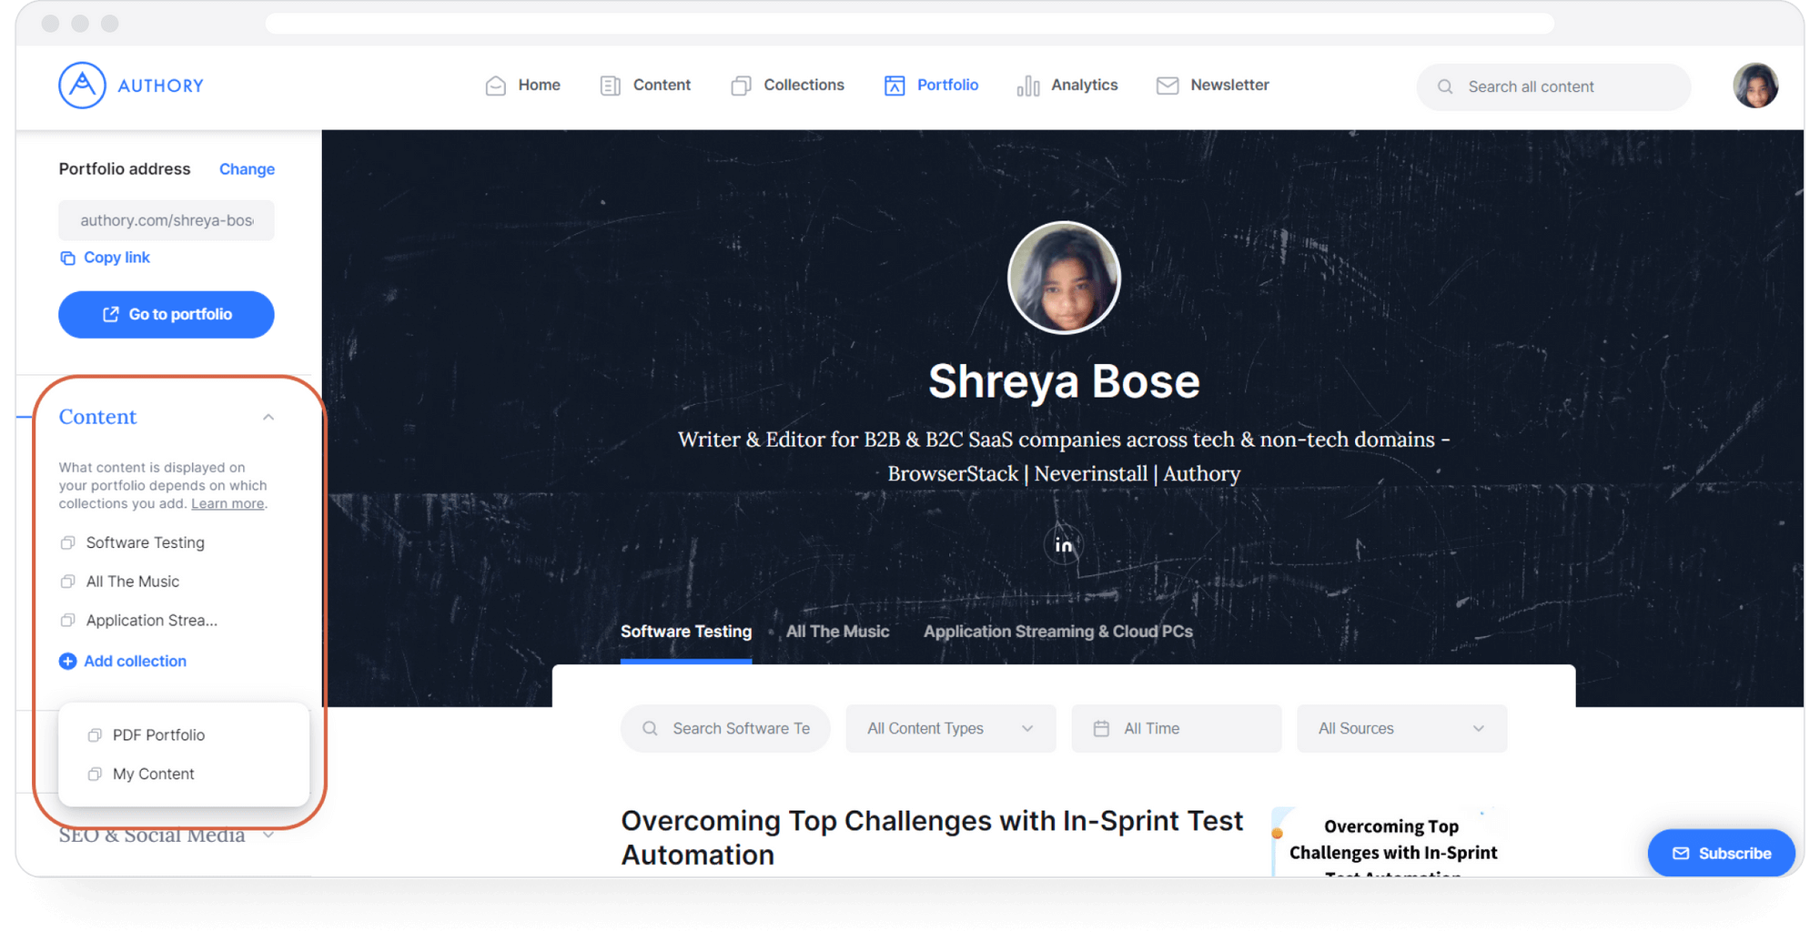
Task: Click the copy link icon
Action: 67,258
